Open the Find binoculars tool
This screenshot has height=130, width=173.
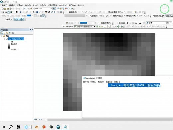(x=49, y=12)
